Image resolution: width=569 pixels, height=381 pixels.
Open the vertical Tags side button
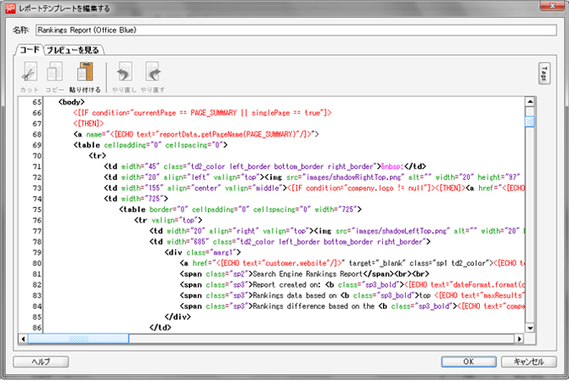click(544, 74)
